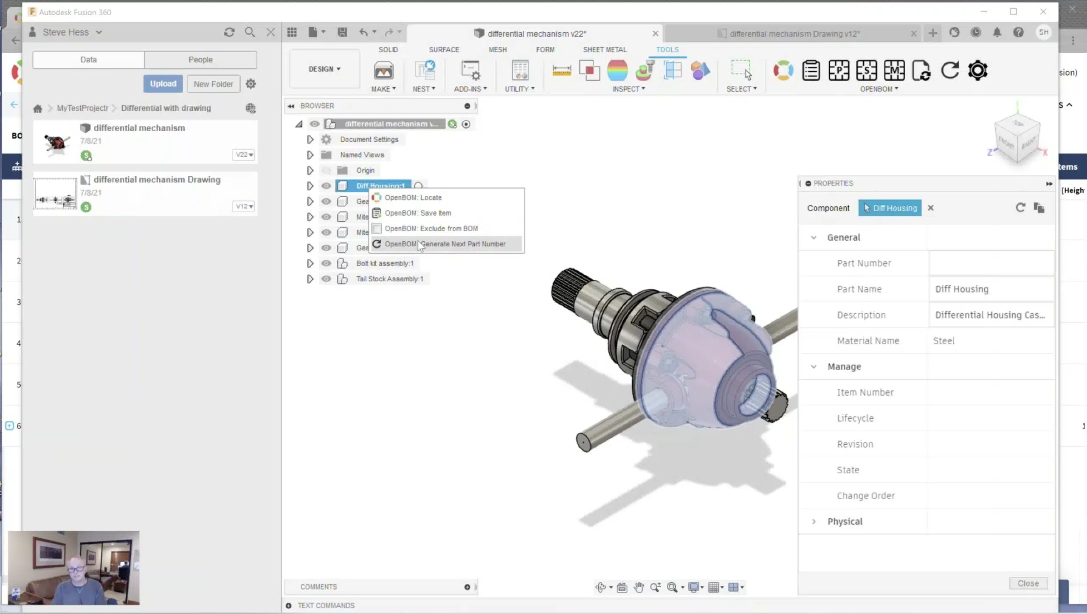This screenshot has width=1087, height=614.
Task: Open the File menu icon
Action: (313, 32)
